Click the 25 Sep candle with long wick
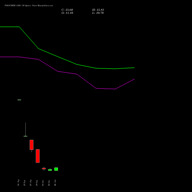 25,129
